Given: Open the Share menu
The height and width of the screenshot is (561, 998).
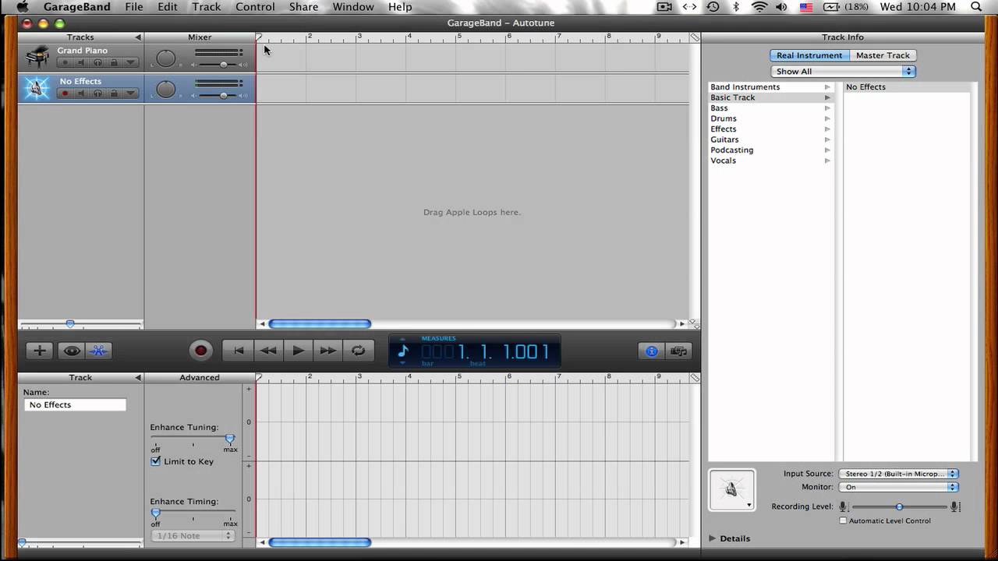Looking at the screenshot, I should pos(303,7).
